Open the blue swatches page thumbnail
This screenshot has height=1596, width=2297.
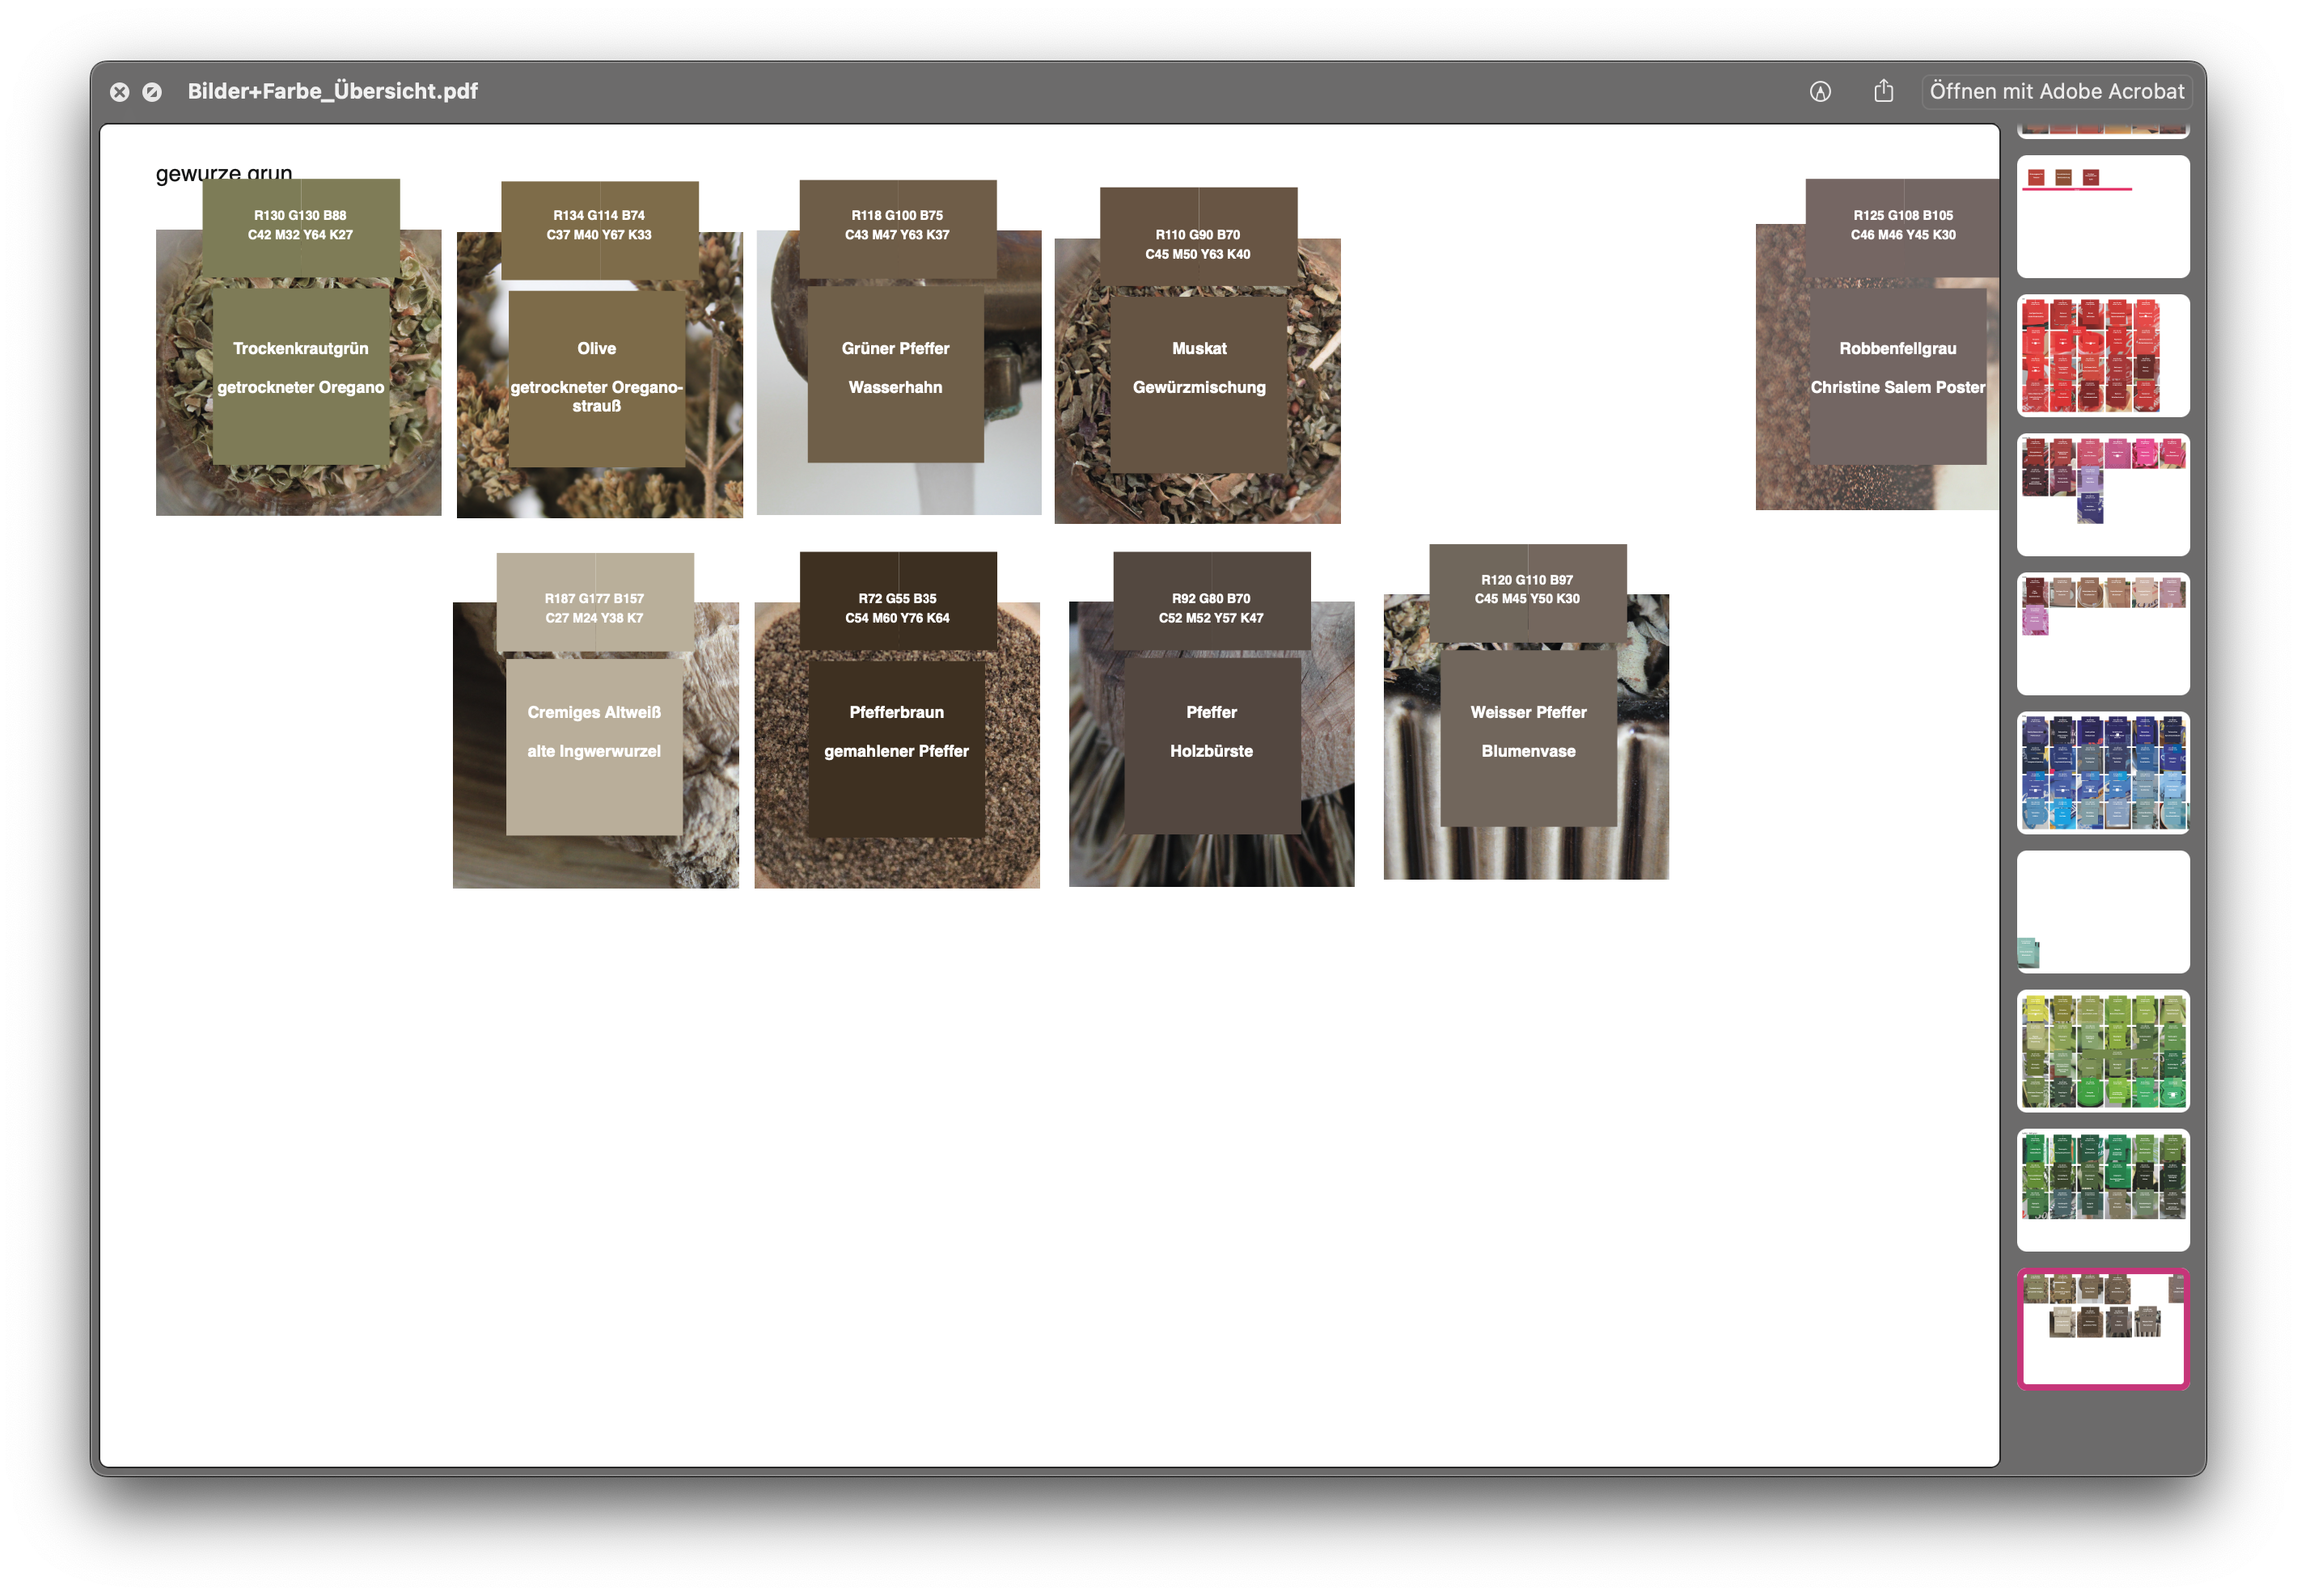(x=2102, y=773)
